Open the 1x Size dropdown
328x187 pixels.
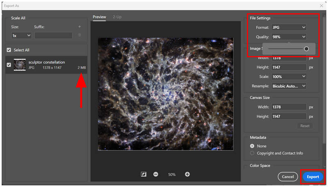point(21,36)
